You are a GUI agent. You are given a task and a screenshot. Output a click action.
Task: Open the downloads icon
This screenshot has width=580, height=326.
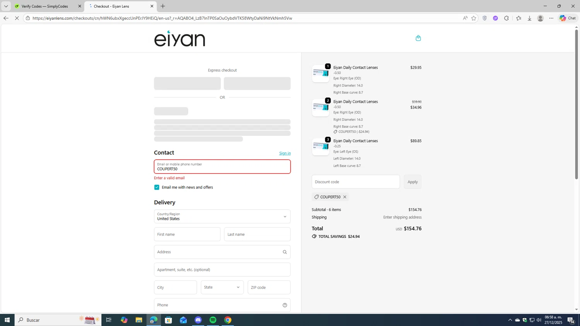529,18
